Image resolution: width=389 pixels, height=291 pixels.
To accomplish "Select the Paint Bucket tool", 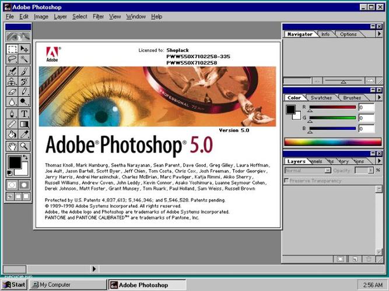I will coord(12,134).
